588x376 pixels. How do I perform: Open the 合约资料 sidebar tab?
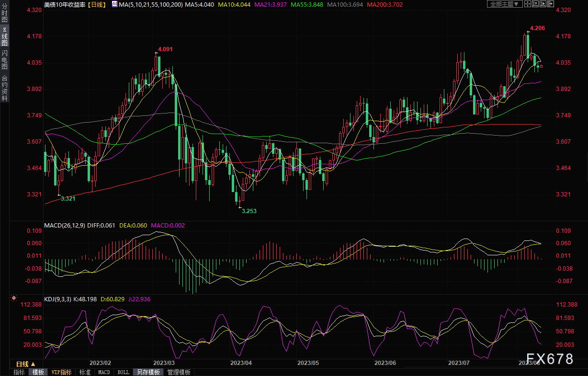tap(4, 88)
